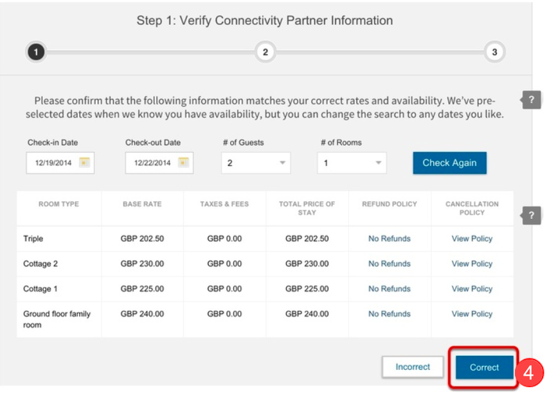
Task: Go to step 1 circle
Action: [37, 52]
